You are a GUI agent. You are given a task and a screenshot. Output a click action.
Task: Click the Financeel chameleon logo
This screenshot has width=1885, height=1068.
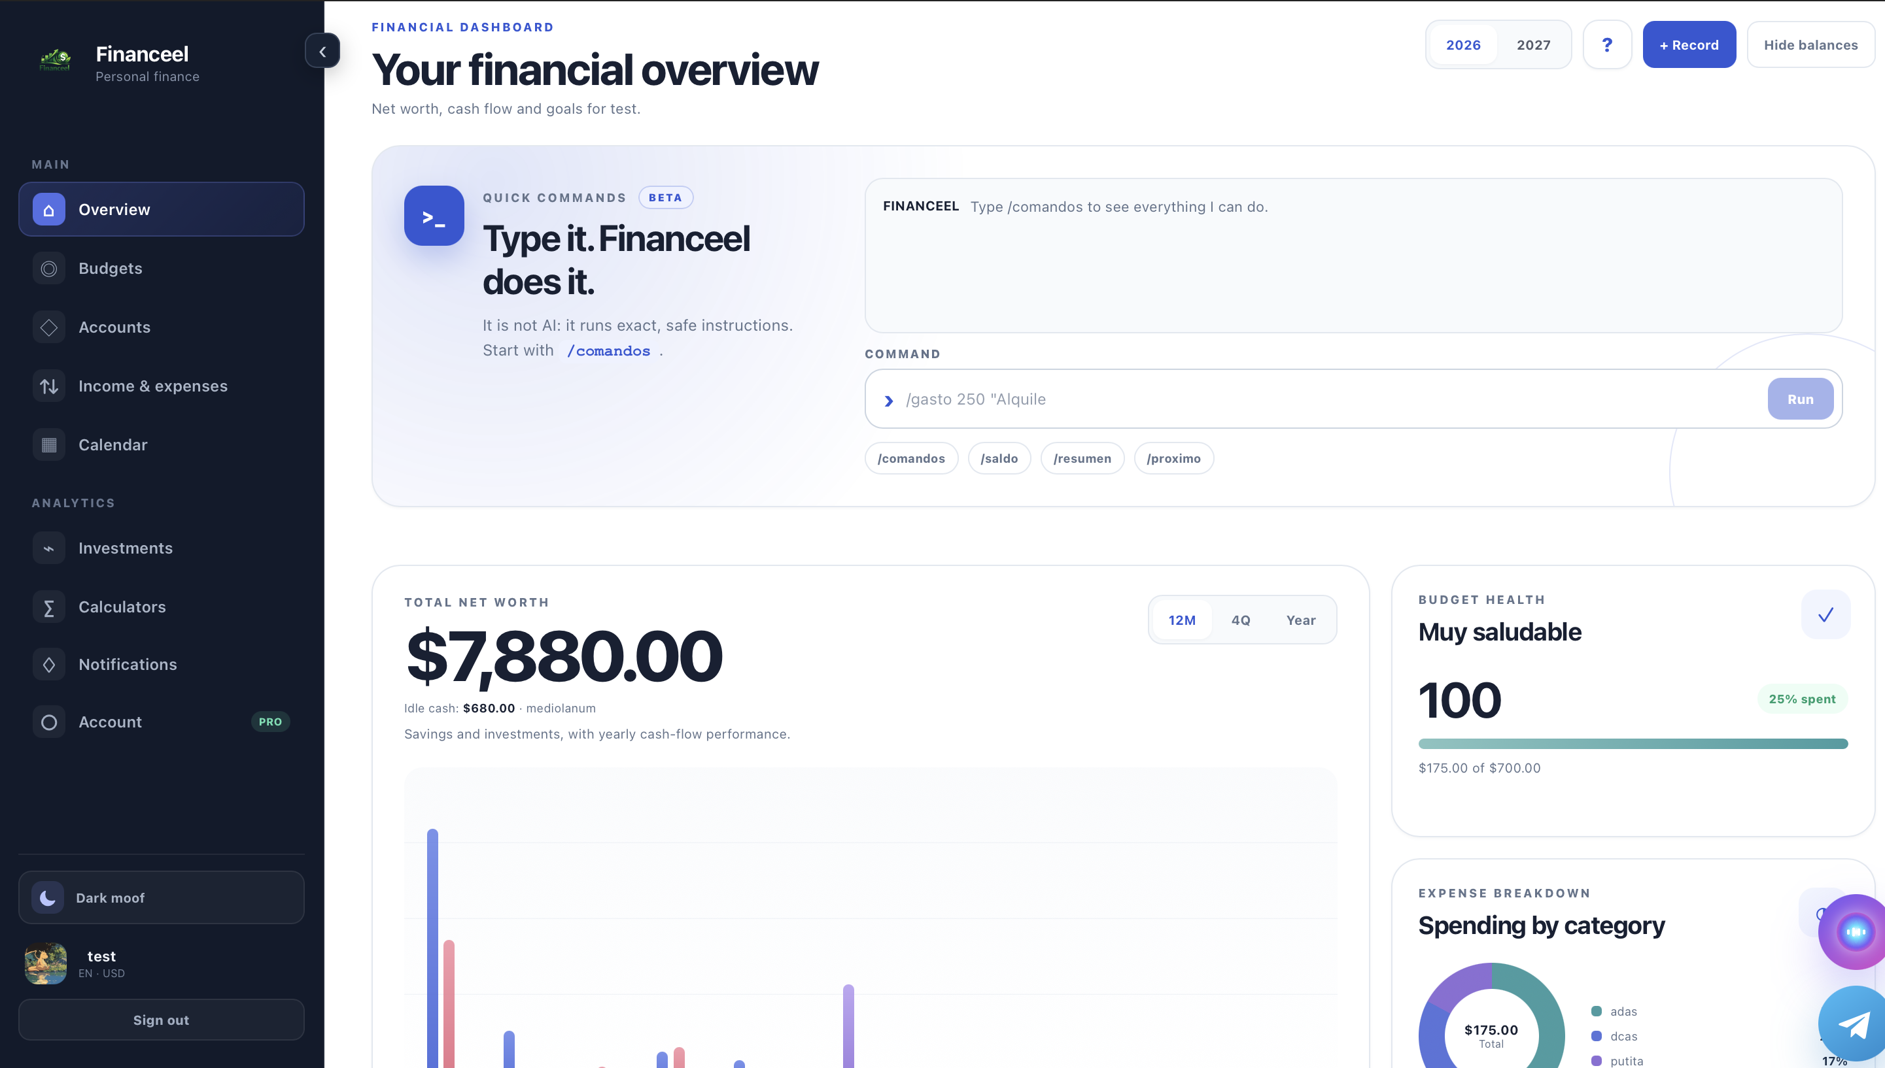tap(55, 59)
